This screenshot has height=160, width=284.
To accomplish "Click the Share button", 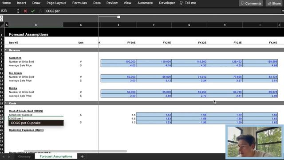I will pos(274,3).
